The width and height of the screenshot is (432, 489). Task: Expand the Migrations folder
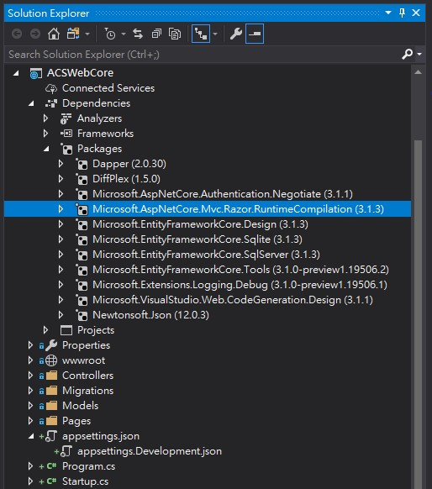30,391
